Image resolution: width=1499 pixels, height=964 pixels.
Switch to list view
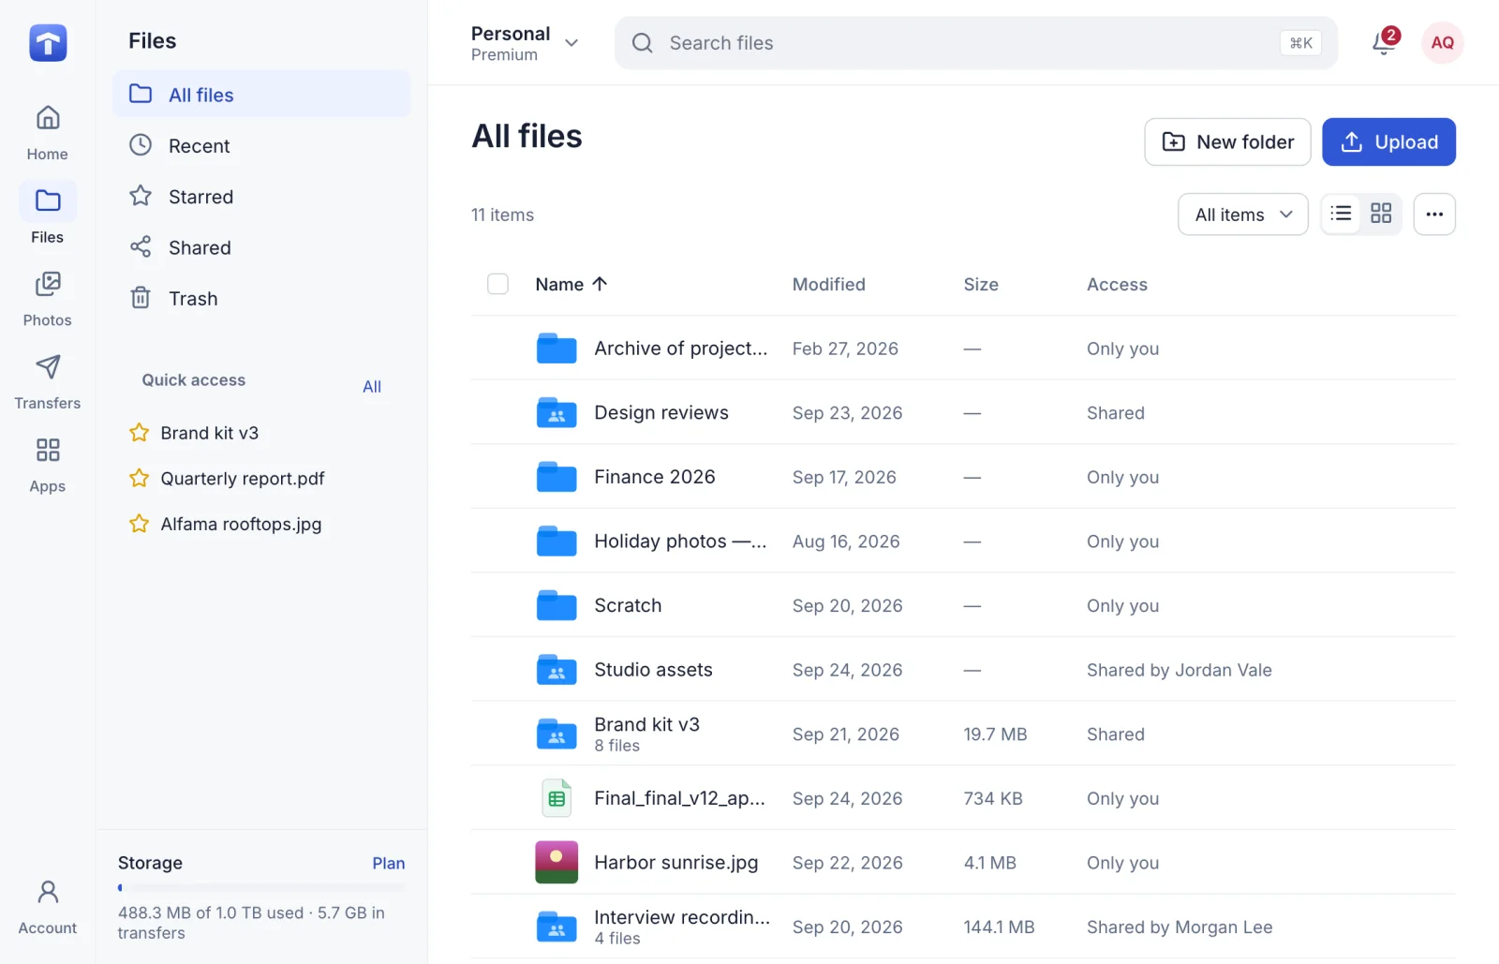point(1342,214)
